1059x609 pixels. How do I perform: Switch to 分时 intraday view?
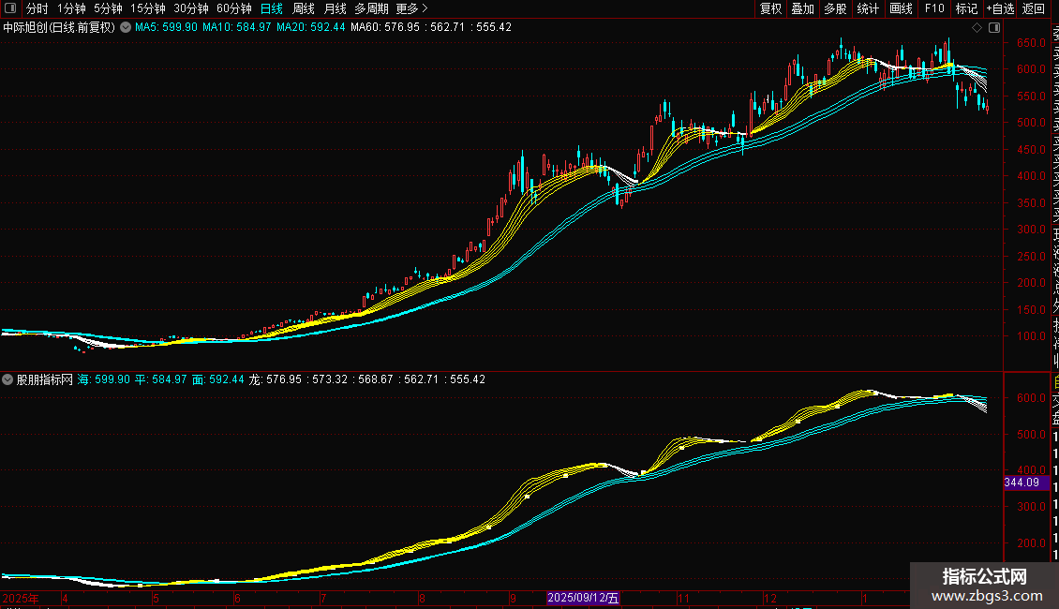[x=37, y=8]
